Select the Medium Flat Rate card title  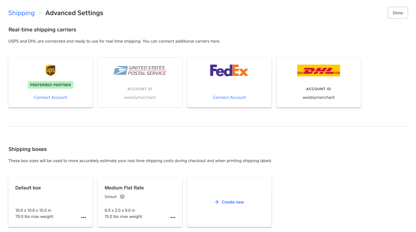point(124,188)
